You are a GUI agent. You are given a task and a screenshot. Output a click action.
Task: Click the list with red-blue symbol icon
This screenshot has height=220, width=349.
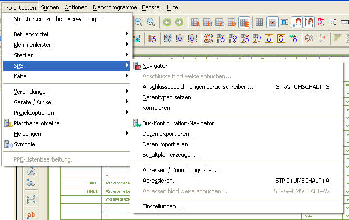click(x=152, y=38)
